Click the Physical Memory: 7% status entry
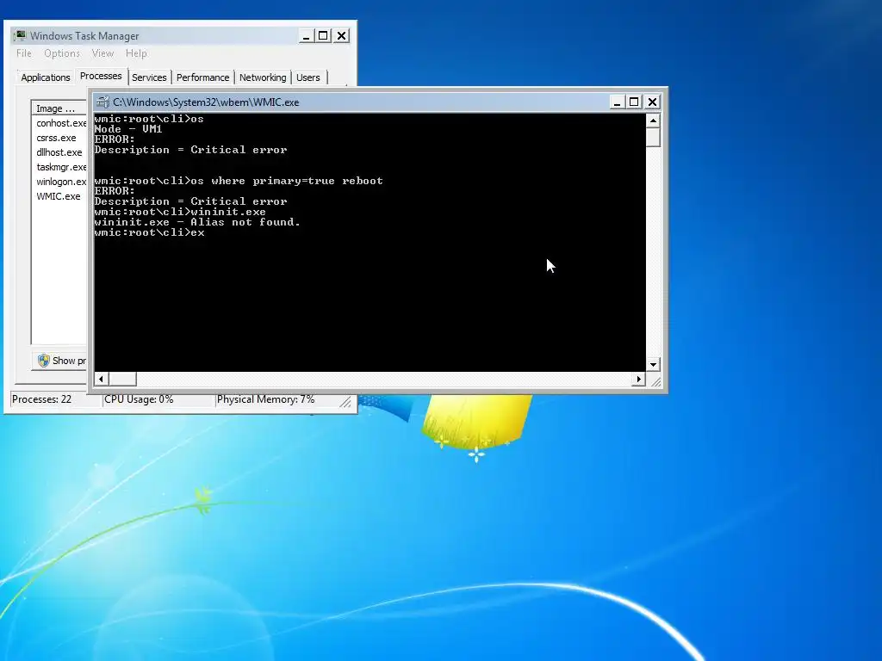882x661 pixels. tap(276, 399)
